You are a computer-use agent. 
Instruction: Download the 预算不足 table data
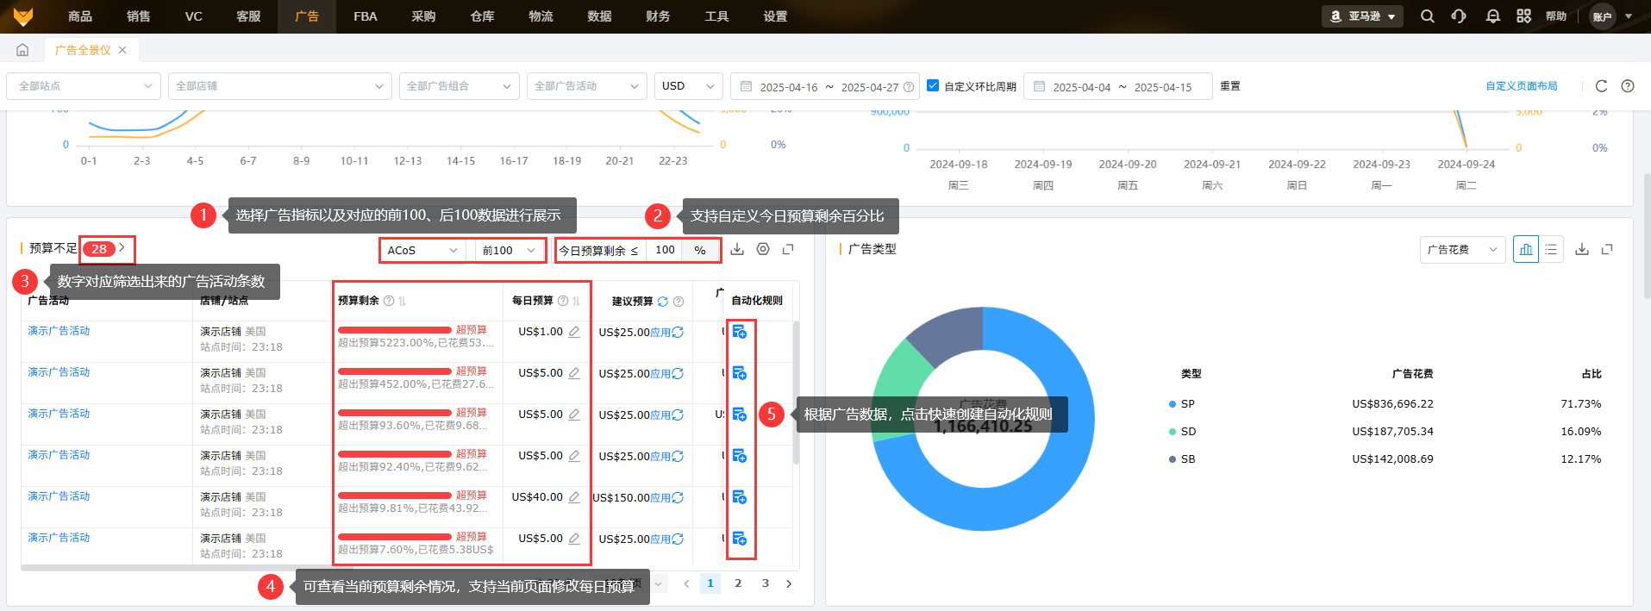737,249
